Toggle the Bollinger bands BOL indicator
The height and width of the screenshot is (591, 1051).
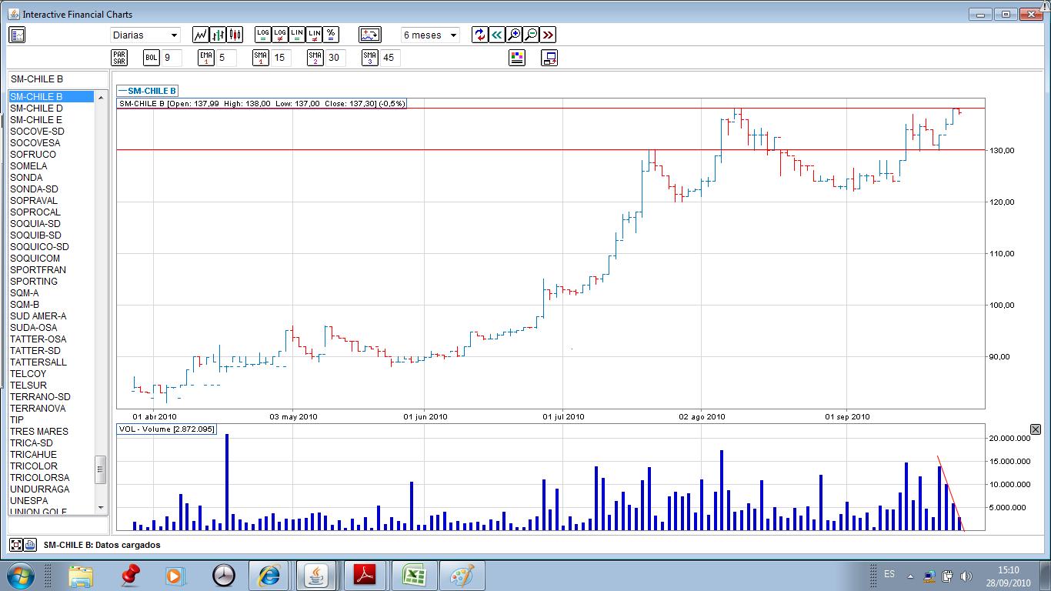[152, 58]
